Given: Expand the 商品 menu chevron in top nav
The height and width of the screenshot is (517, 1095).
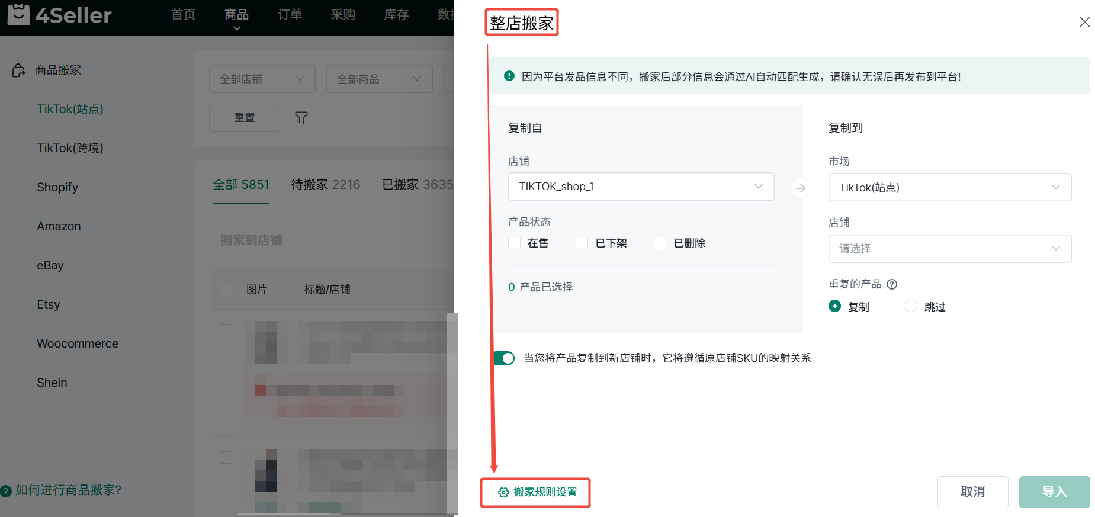Looking at the screenshot, I should pyautogui.click(x=236, y=28).
